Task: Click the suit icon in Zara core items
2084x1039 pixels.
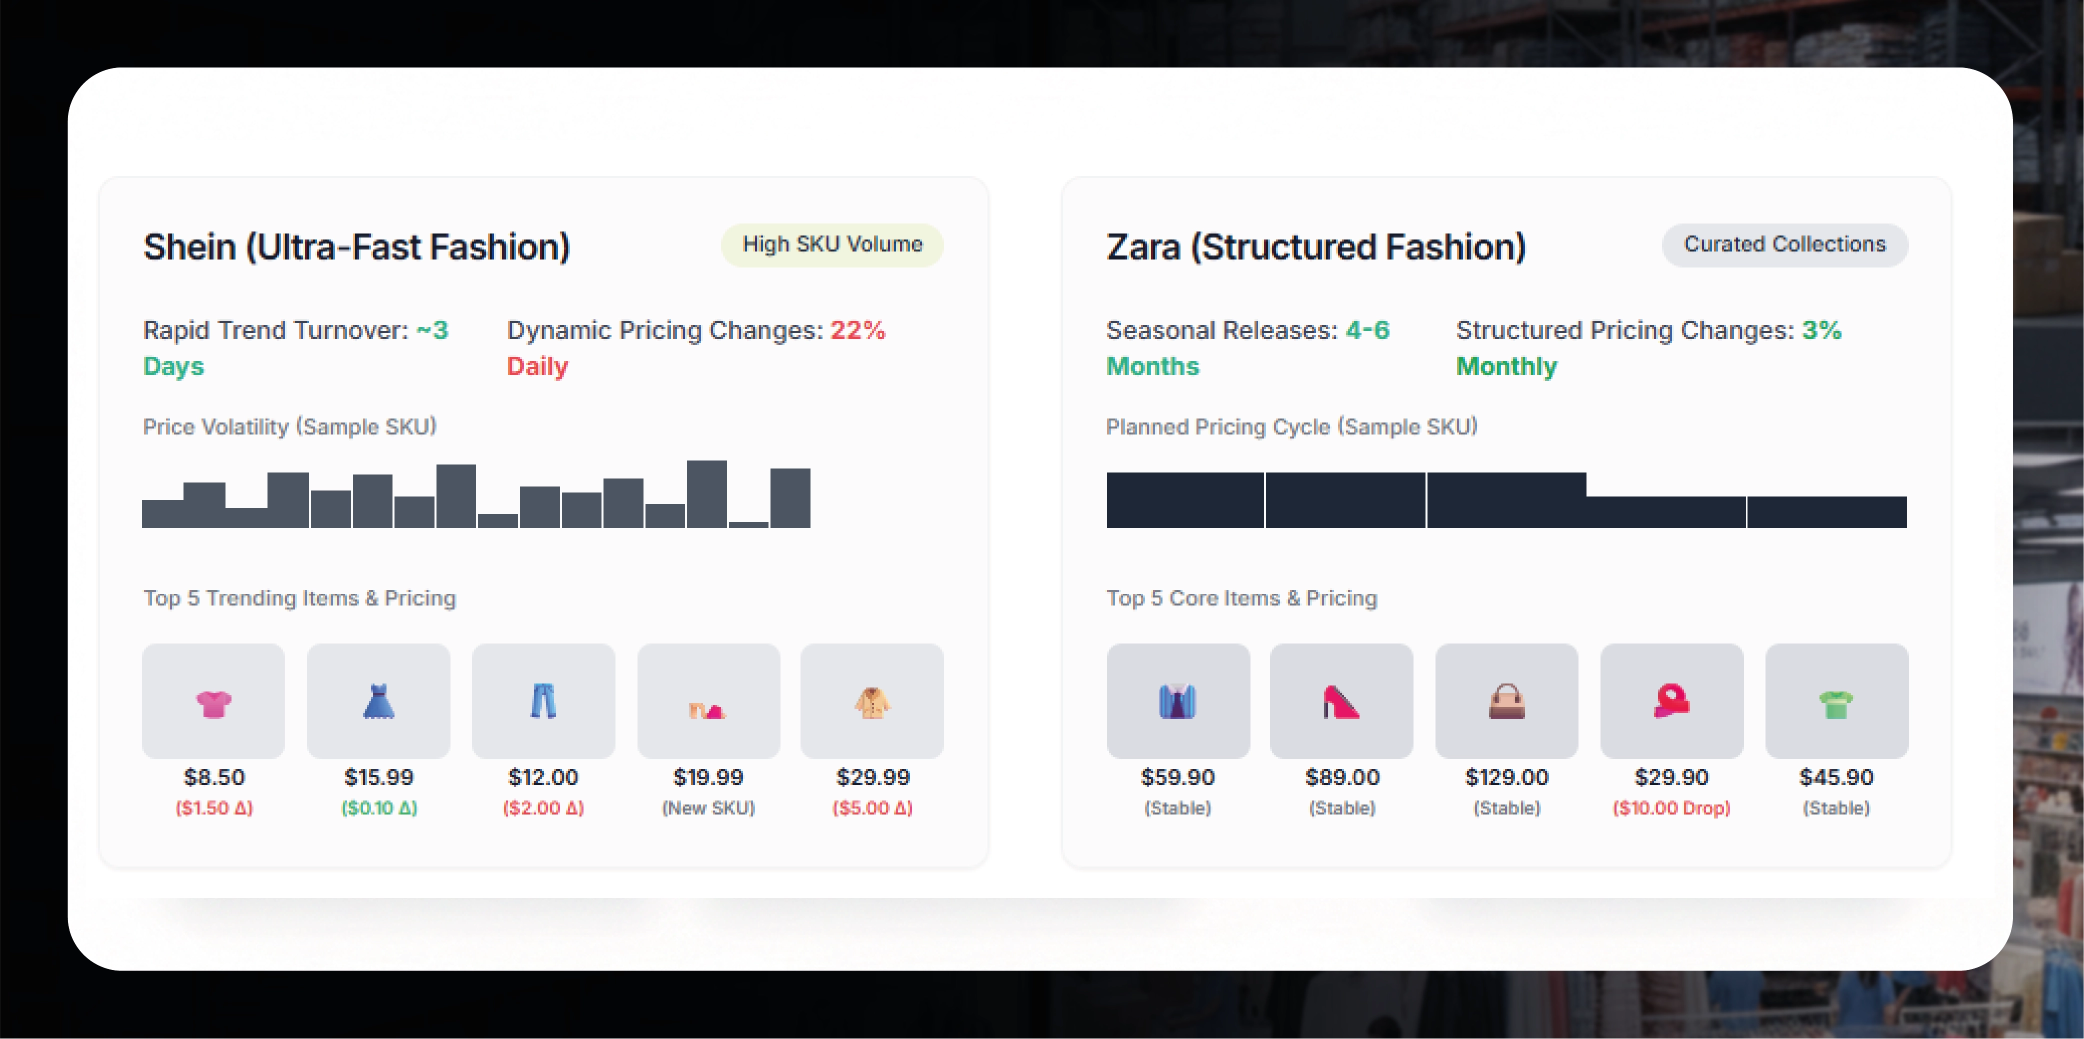Action: [1178, 701]
